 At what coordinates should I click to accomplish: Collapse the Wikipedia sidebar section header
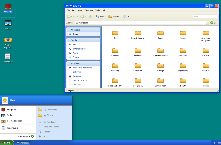(83, 30)
